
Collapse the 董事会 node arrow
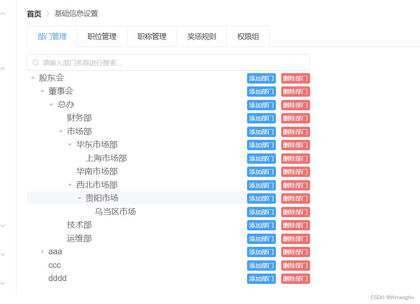[42, 91]
